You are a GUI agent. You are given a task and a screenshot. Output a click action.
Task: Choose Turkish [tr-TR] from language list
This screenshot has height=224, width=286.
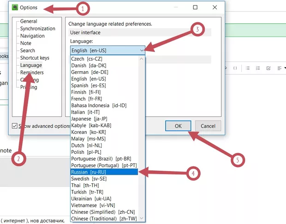tap(104, 192)
